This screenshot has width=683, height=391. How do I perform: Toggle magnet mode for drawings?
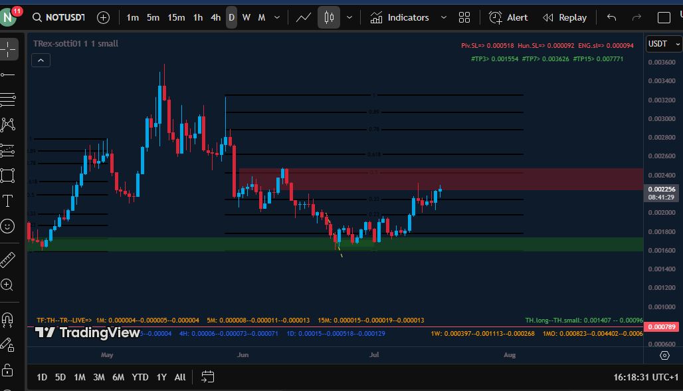click(8, 320)
